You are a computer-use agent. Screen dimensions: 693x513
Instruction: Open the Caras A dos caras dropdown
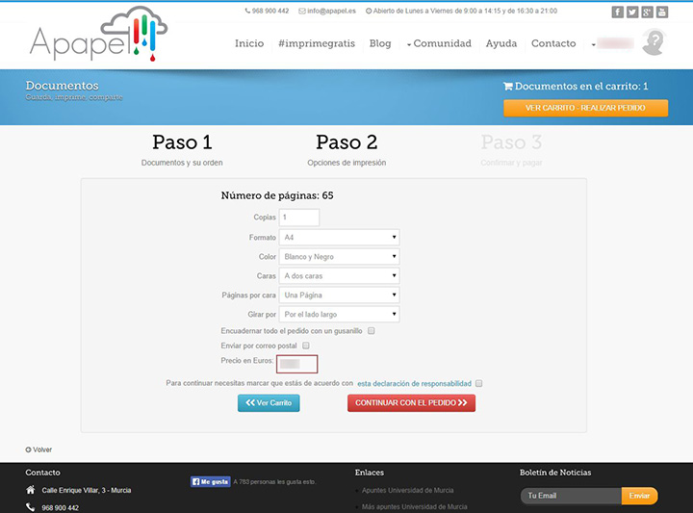(339, 276)
